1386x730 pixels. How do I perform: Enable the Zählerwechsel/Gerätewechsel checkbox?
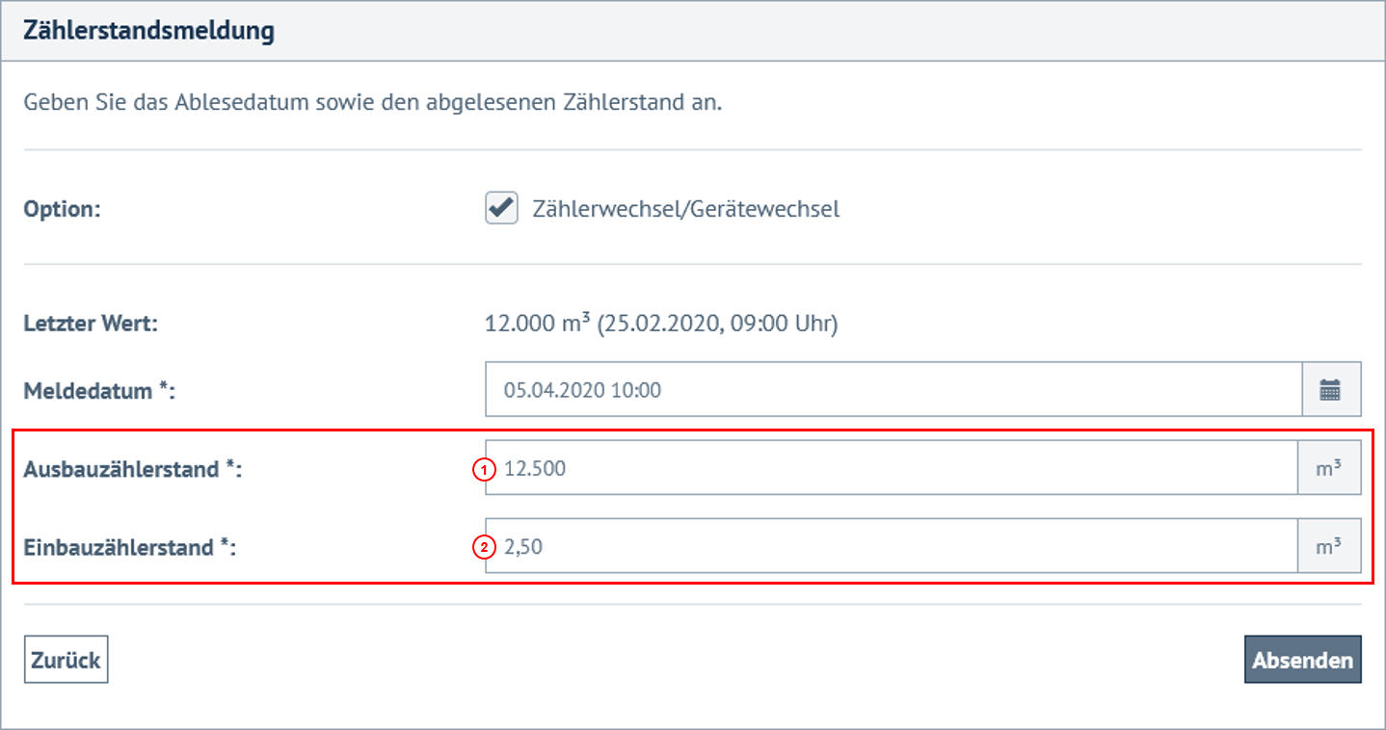point(500,208)
